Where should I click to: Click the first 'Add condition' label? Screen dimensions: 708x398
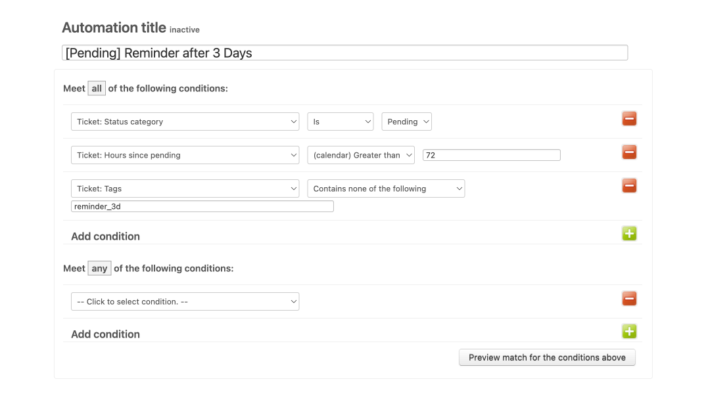pos(105,236)
